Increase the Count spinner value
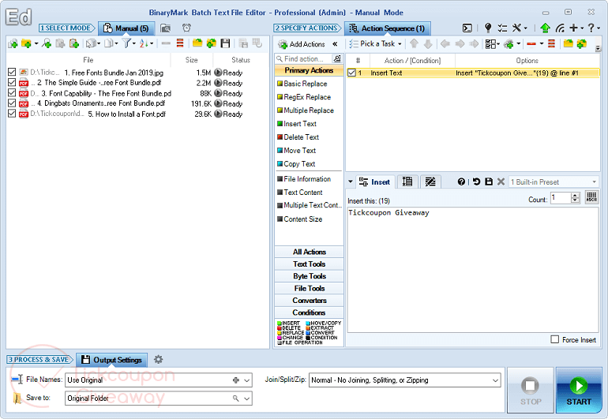This screenshot has height=419, width=608. [575, 195]
